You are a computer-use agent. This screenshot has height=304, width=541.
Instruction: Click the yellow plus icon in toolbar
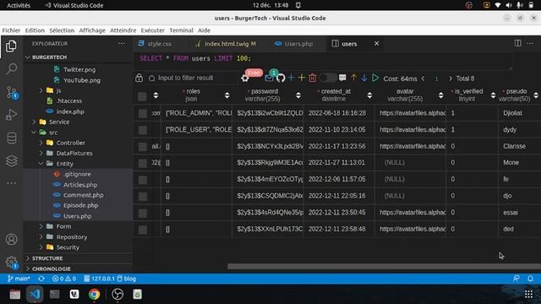[x=302, y=78]
